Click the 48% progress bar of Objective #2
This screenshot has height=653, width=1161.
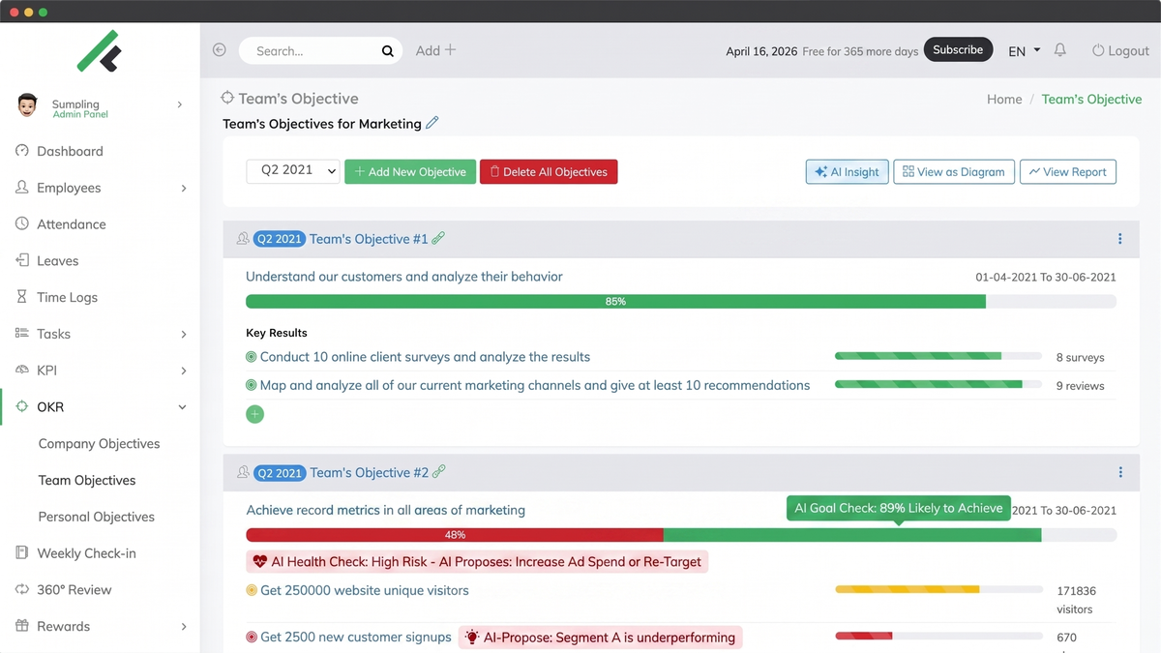click(455, 534)
